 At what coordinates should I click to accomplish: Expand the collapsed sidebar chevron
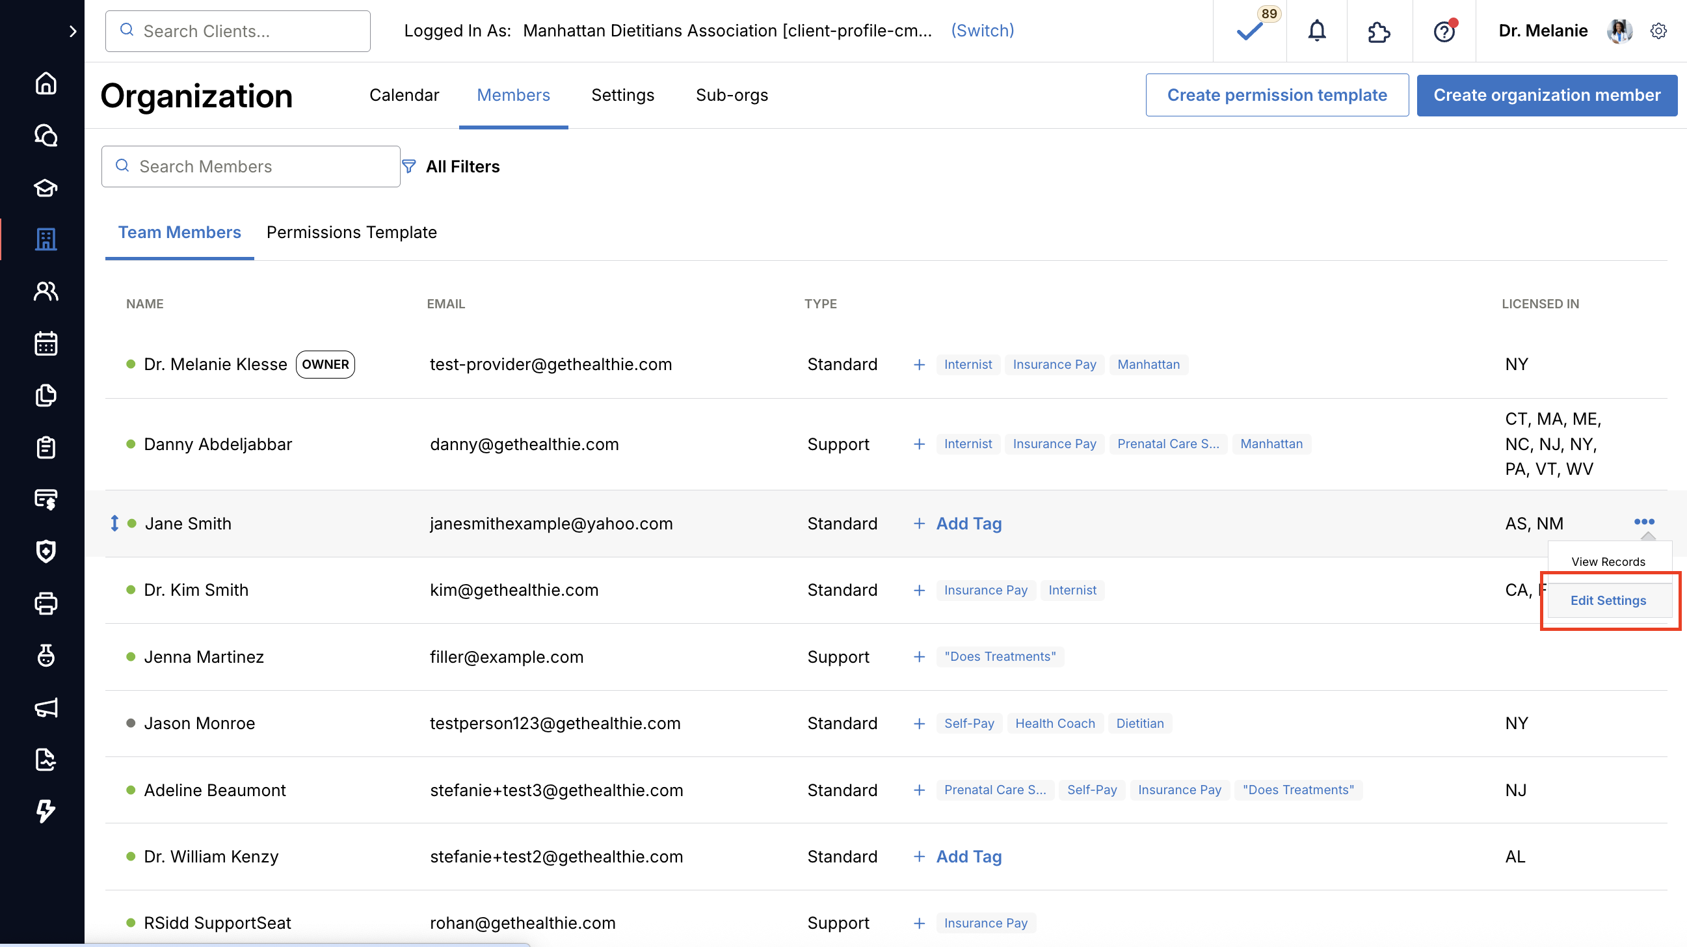pos(73,31)
